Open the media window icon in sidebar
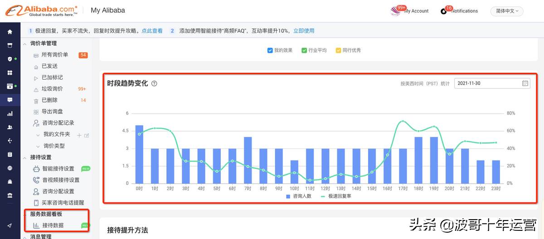Viewport: 544px width, 239px height. point(10,86)
